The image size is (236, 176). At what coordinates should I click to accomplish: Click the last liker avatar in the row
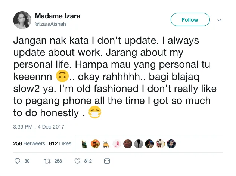point(171,143)
